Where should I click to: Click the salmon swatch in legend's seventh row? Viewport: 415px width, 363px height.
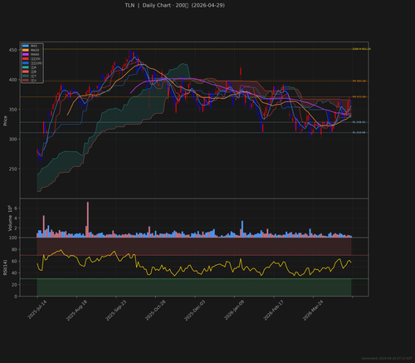[26, 71]
